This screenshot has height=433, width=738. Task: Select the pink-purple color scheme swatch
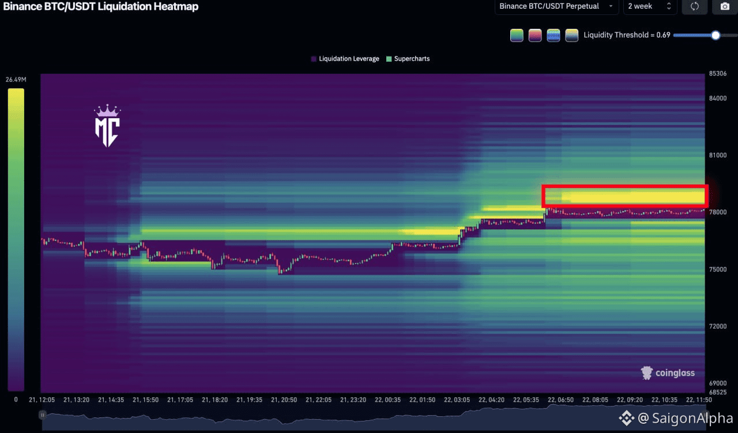coord(535,35)
